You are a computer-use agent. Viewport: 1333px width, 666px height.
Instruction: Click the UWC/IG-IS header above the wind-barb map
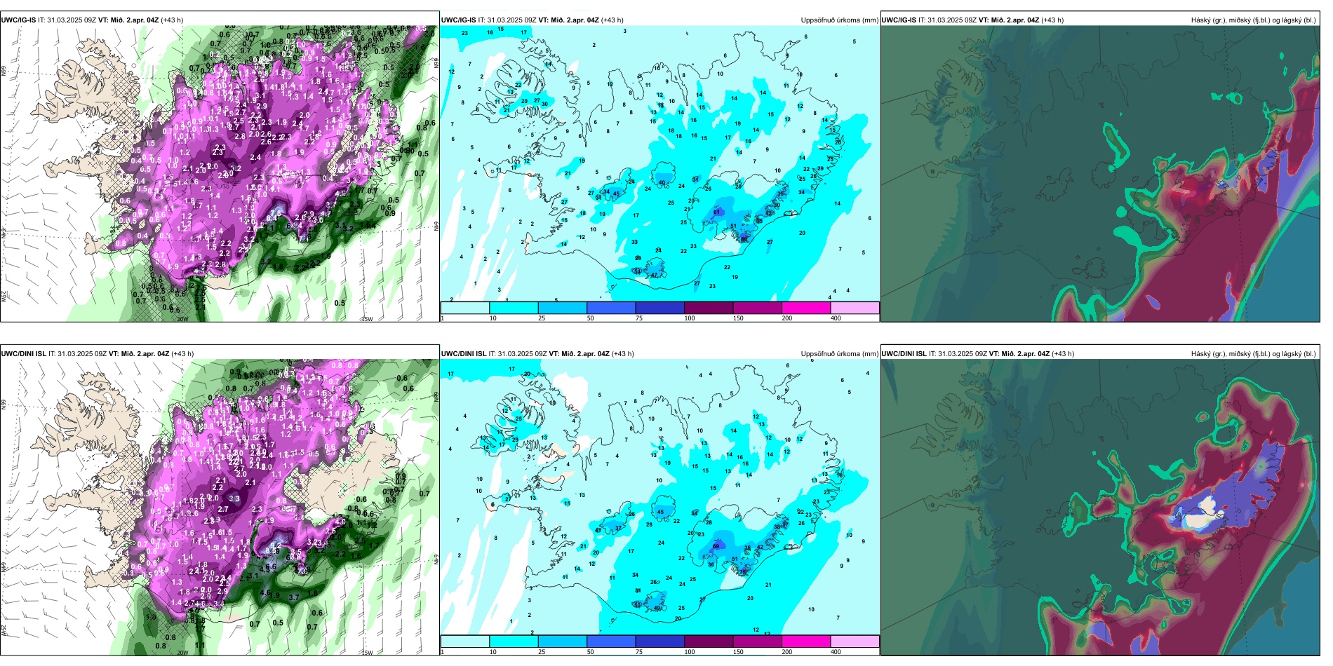92,20
